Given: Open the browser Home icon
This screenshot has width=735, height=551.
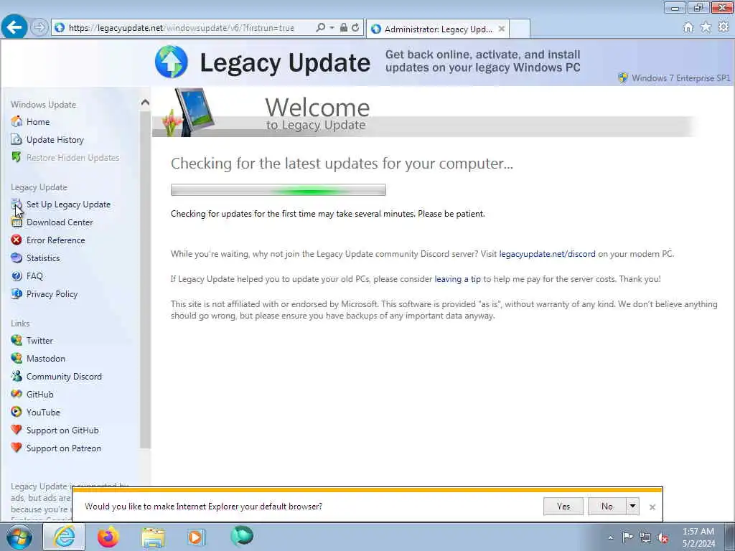Looking at the screenshot, I should click(x=688, y=27).
